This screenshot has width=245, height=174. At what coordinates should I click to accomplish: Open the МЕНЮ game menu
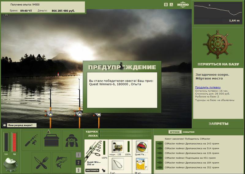[183, 5]
